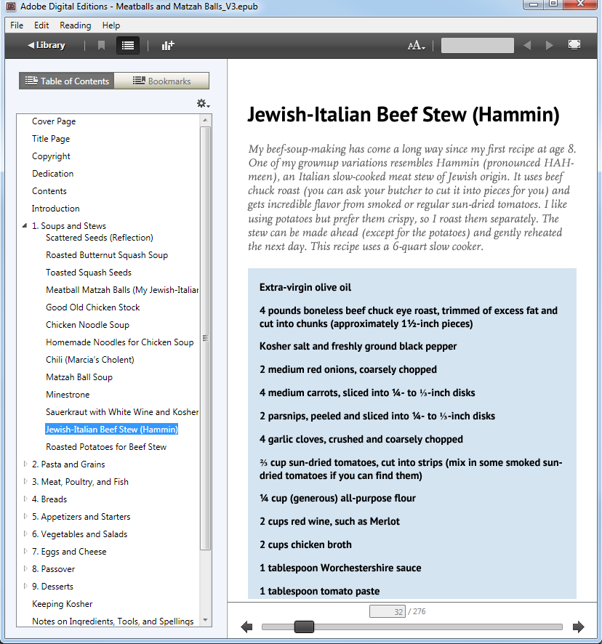Expand the Desserts chapter
602x644 pixels.
coord(25,587)
